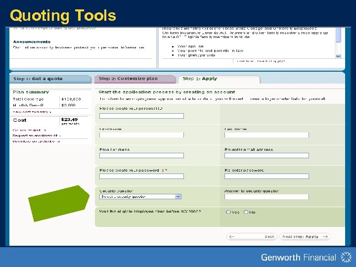Focus the Email address field
Viewport: 356px width, 267px height.
(141, 156)
